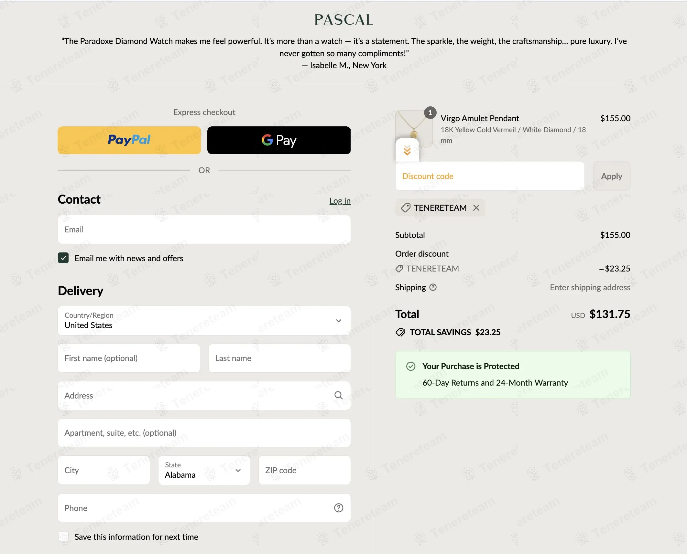Click the Discount code input field
This screenshot has height=554, width=687.
[490, 176]
